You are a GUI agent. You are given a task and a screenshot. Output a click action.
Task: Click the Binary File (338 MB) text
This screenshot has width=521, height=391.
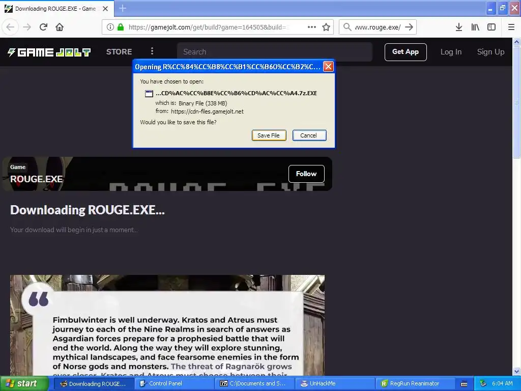(202, 103)
